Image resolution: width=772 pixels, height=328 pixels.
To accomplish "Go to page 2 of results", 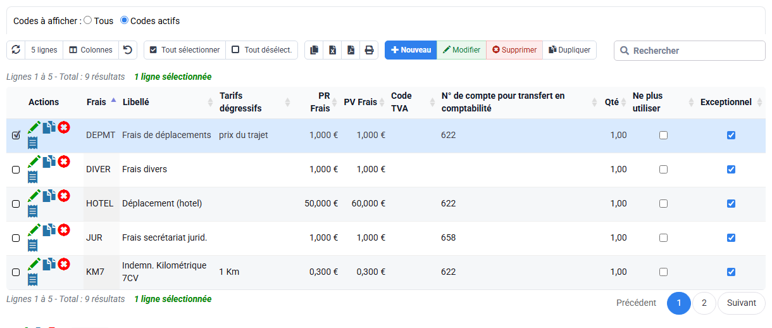I will point(704,303).
